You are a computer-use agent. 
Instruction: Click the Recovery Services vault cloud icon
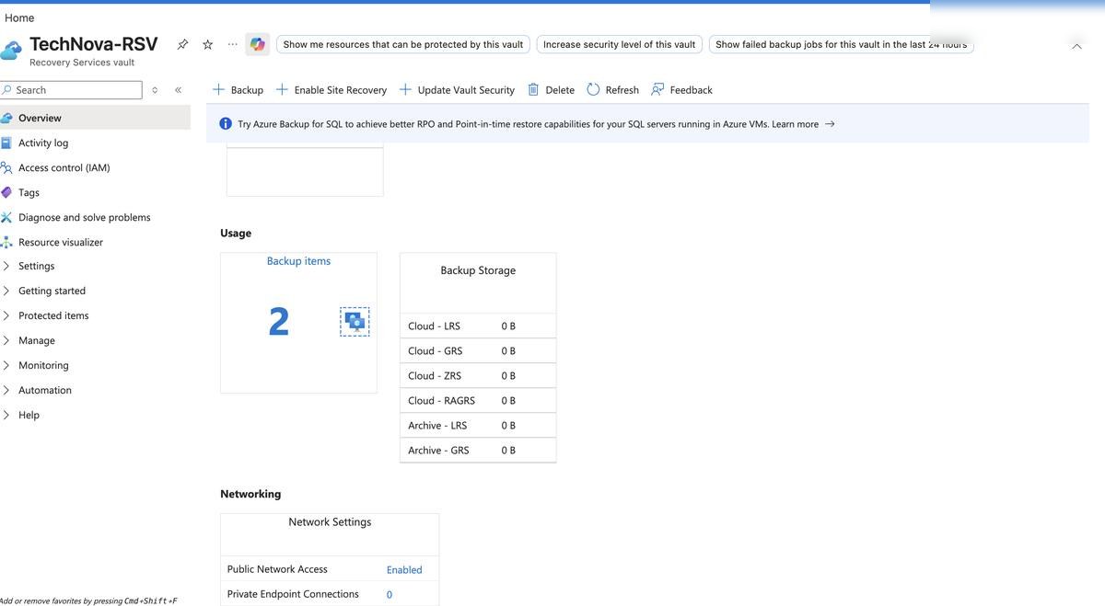tap(11, 50)
